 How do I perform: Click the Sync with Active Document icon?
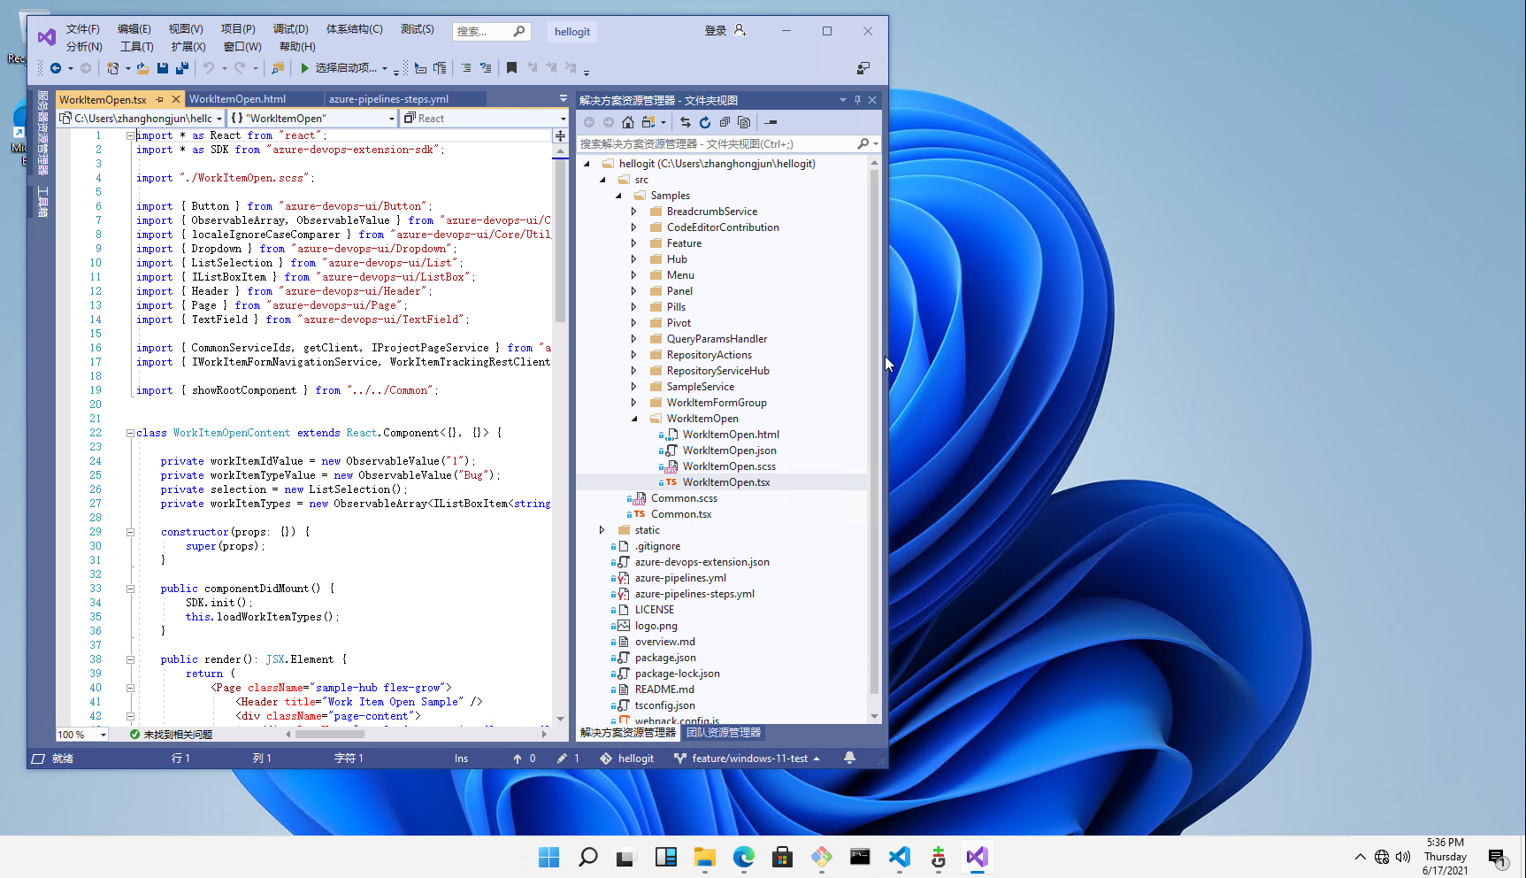[685, 122]
